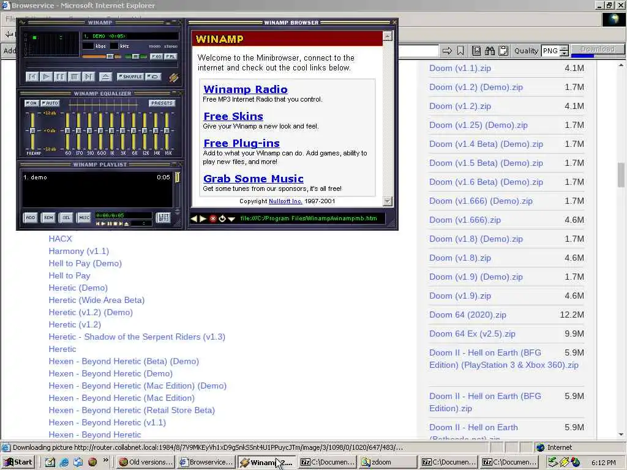Image resolution: width=627 pixels, height=470 pixels.
Task: Adjust the 60 Hz equalizer band
Action: tap(67, 131)
